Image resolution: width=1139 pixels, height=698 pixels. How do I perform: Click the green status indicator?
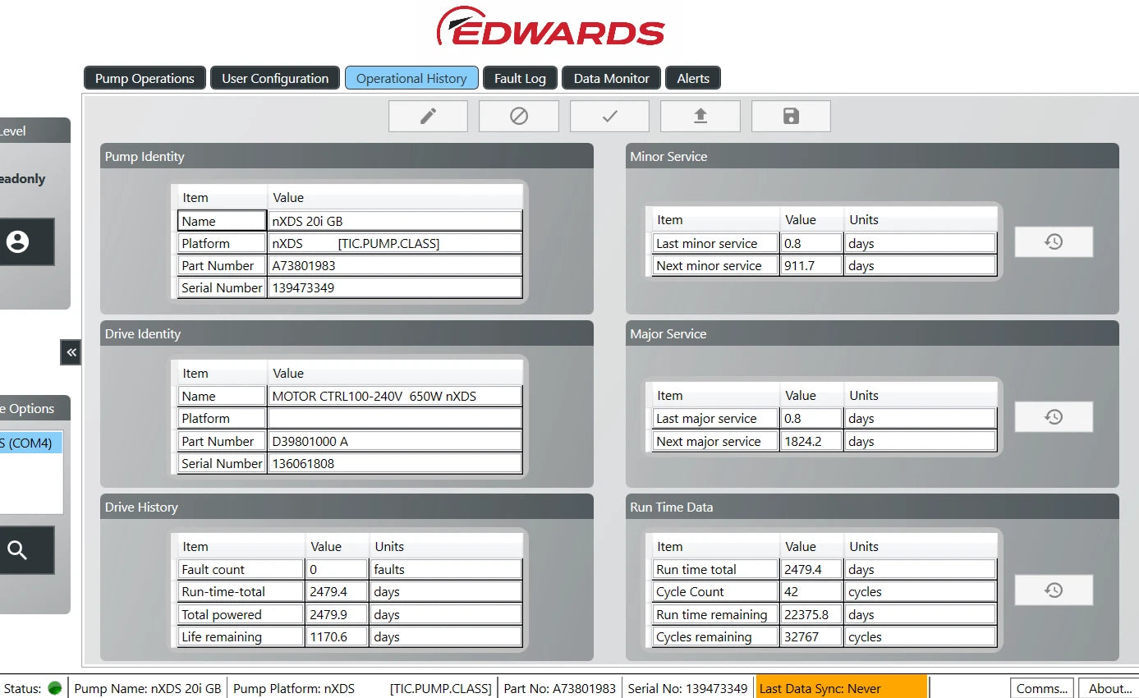pyautogui.click(x=55, y=688)
